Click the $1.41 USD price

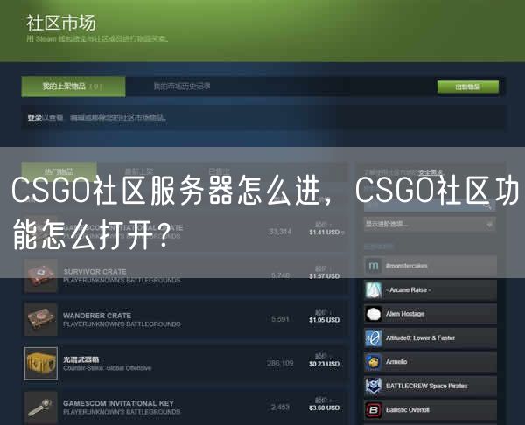(x=324, y=233)
